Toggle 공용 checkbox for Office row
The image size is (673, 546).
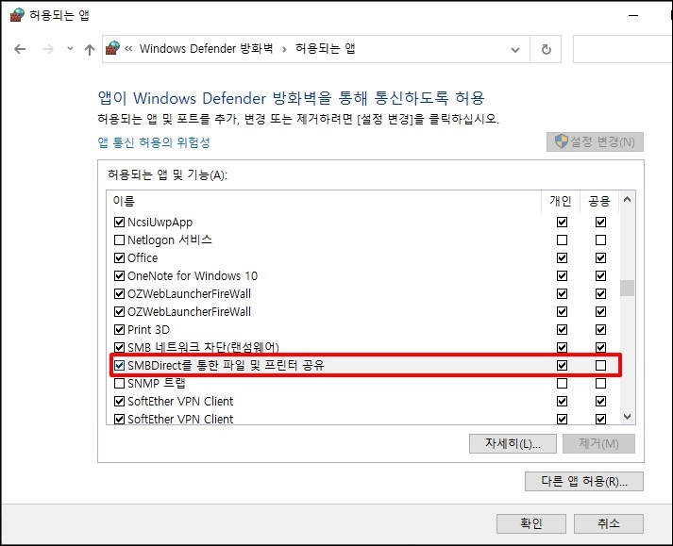[600, 257]
